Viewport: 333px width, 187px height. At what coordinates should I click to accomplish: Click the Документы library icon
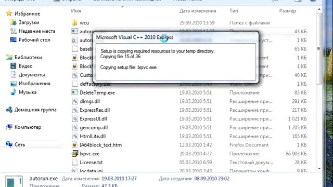[13, 75]
